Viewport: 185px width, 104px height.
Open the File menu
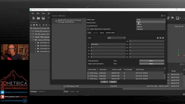coord(33,14)
